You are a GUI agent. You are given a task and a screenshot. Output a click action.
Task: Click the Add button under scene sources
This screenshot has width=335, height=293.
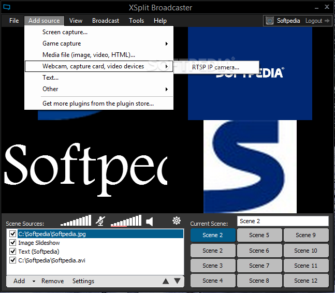[x=19, y=281]
